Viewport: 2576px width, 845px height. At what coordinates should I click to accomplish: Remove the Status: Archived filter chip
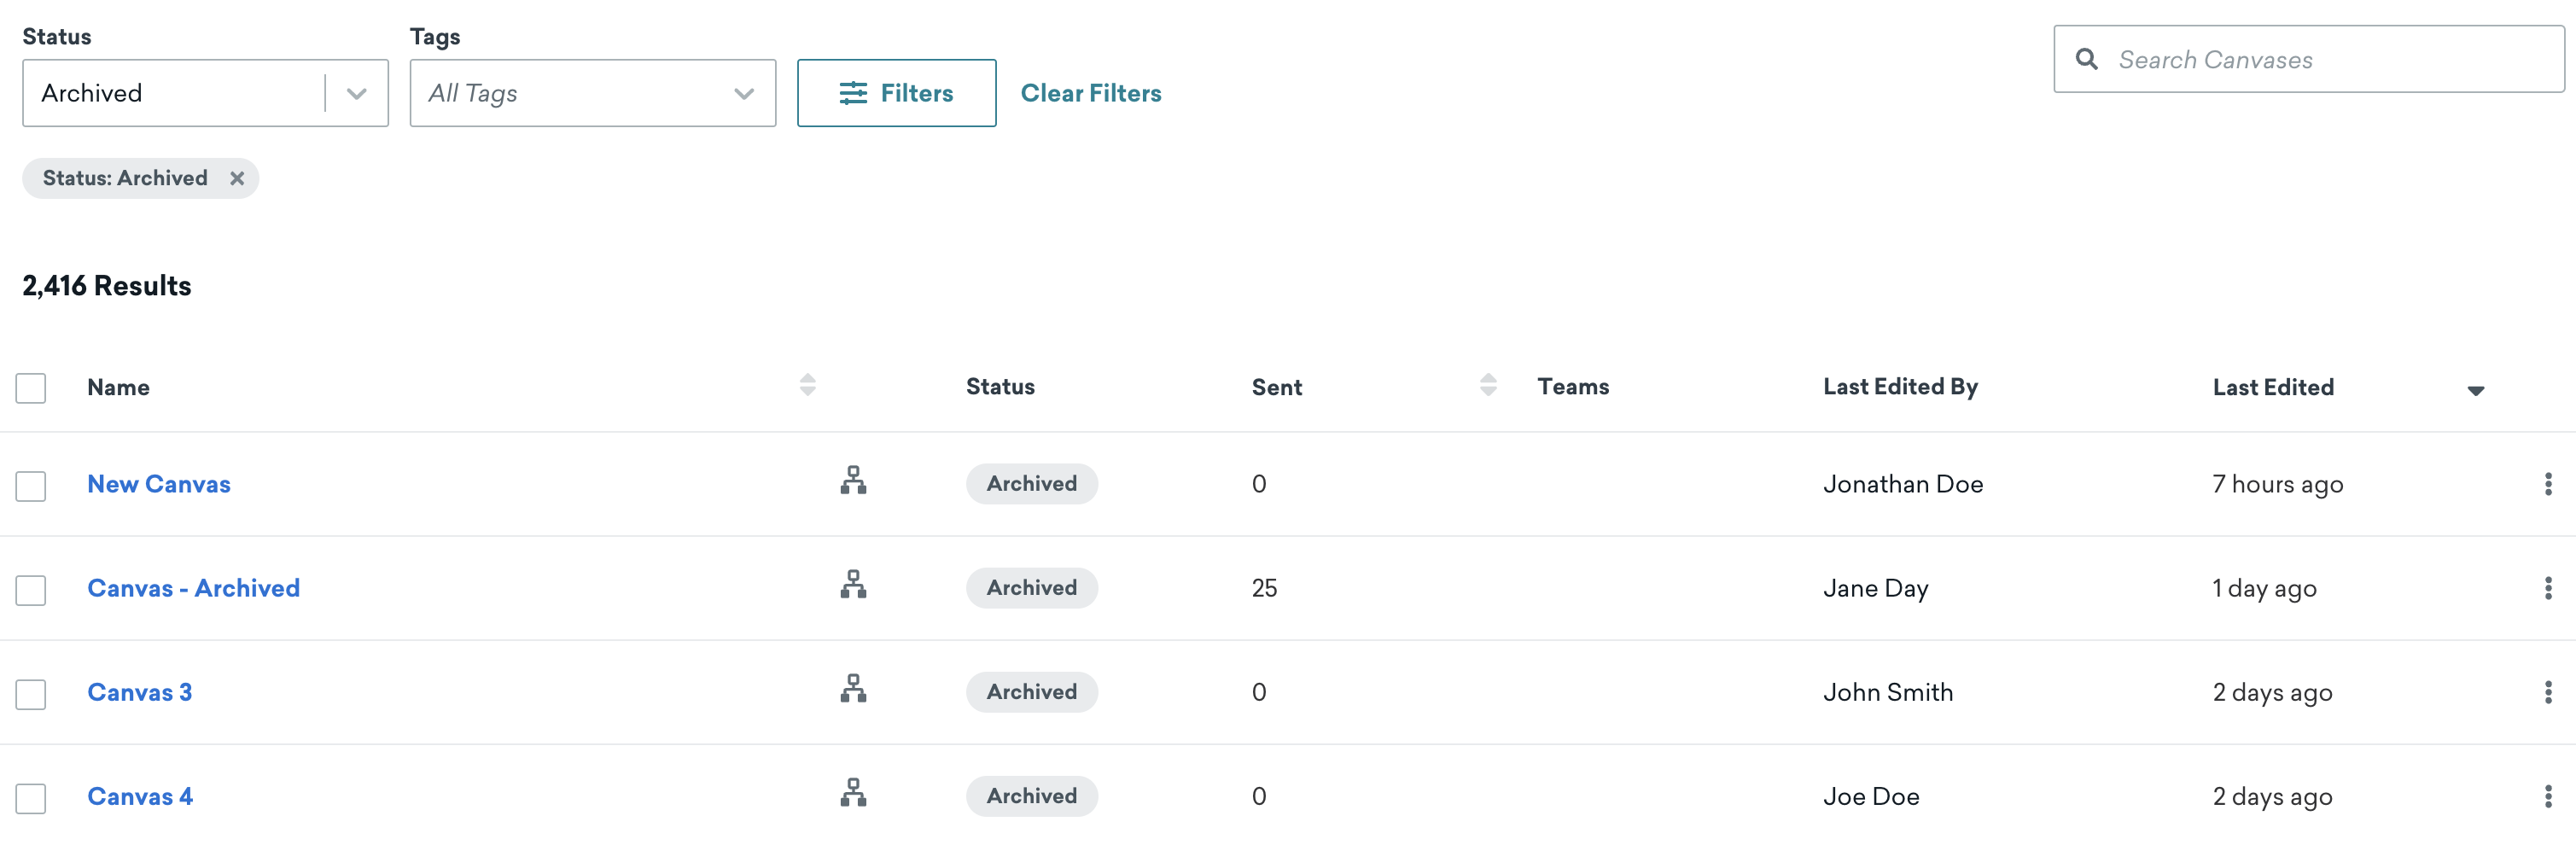point(237,179)
